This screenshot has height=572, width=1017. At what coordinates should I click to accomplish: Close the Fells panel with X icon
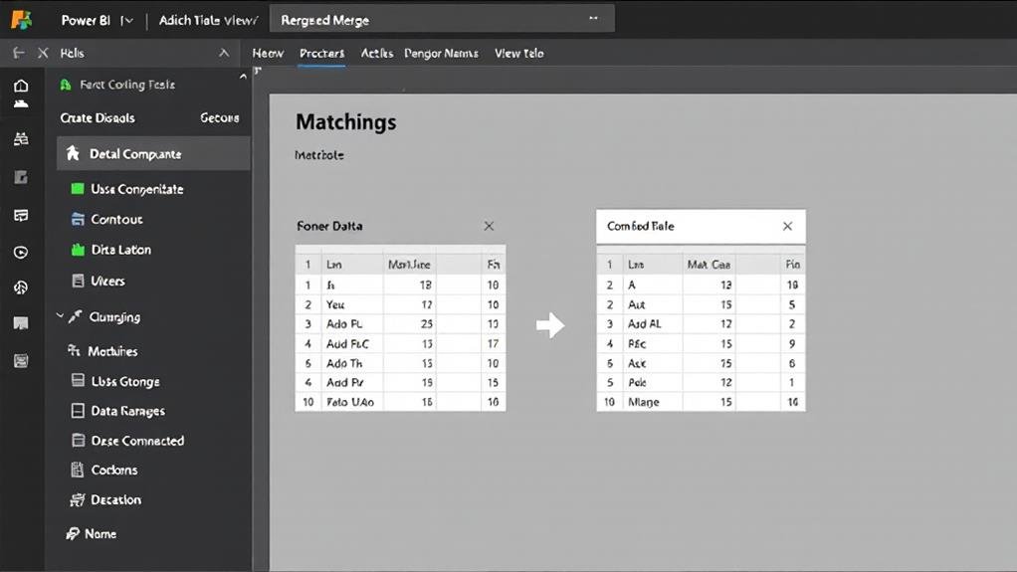click(43, 53)
